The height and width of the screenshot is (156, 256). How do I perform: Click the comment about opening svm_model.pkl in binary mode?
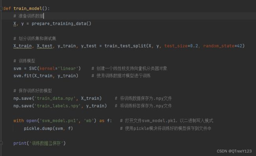point(167,121)
